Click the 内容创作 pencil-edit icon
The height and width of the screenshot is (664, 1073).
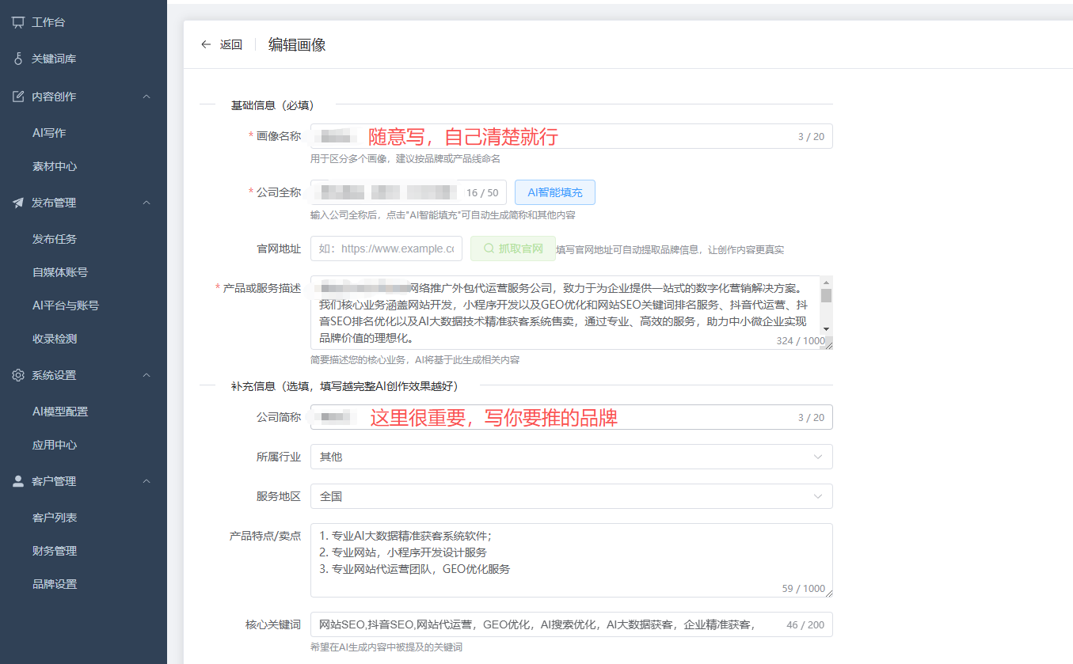pyautogui.click(x=19, y=96)
